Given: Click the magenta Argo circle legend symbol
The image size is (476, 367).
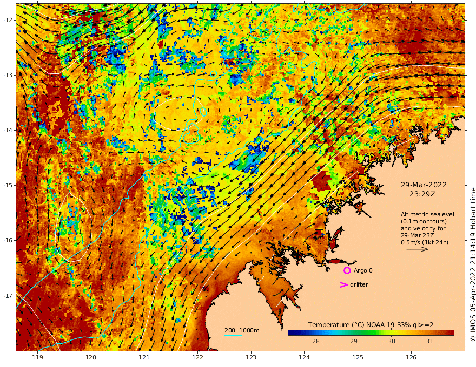Looking at the screenshot, I should (x=347, y=270).
